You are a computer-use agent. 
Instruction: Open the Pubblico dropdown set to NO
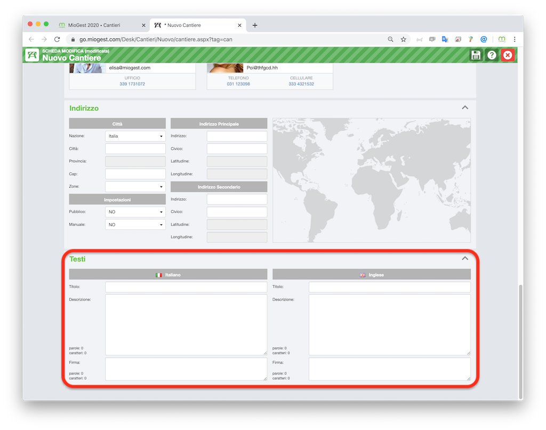135,212
